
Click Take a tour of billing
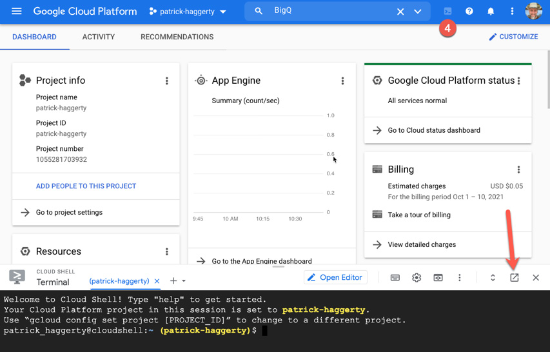point(419,215)
